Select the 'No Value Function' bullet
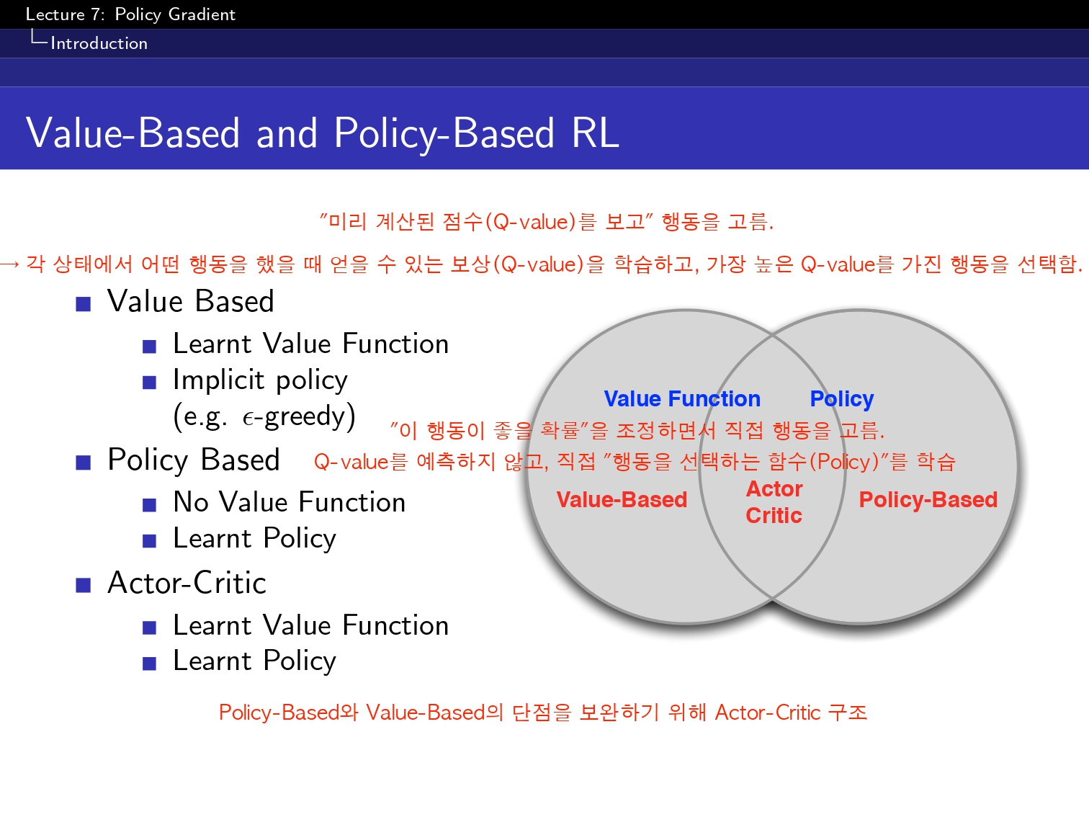The width and height of the screenshot is (1089, 817). pyautogui.click(x=290, y=502)
